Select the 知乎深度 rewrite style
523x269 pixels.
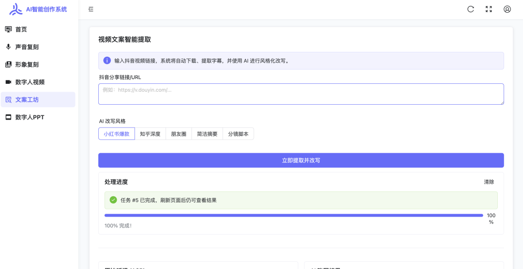pyautogui.click(x=150, y=134)
